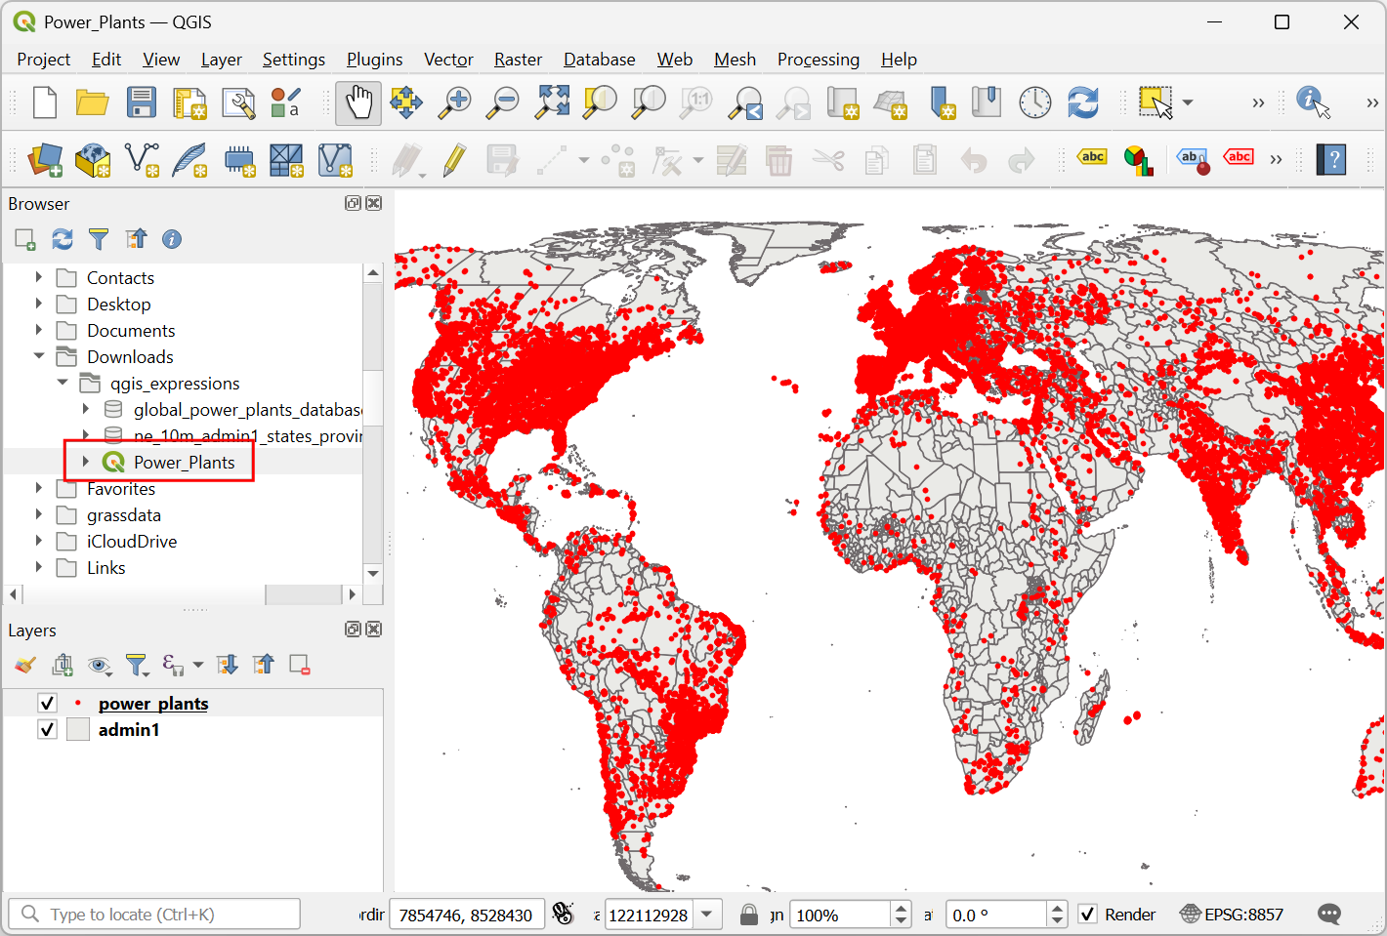Expand the Desktop folder
Image resolution: width=1387 pixels, height=936 pixels.
[39, 304]
